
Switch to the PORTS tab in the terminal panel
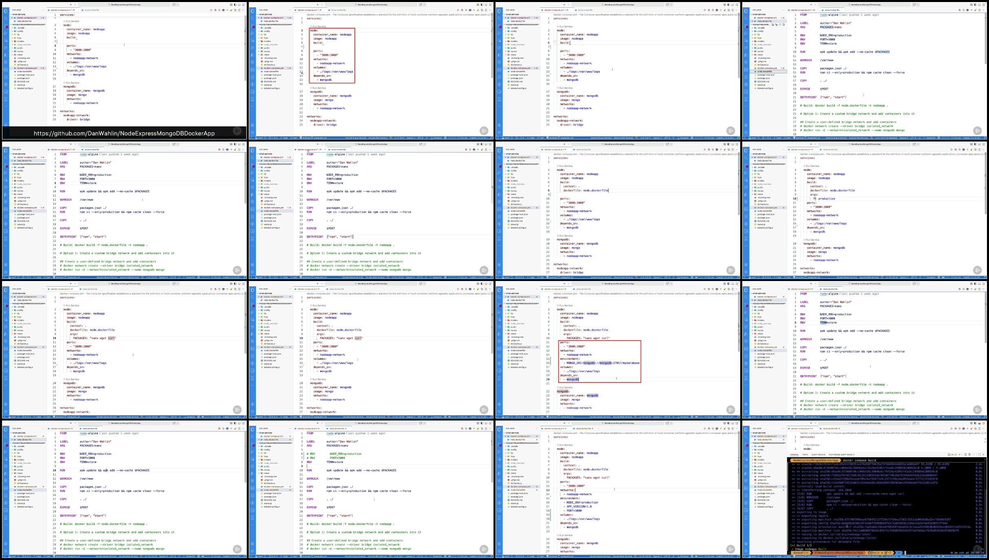pos(805,454)
